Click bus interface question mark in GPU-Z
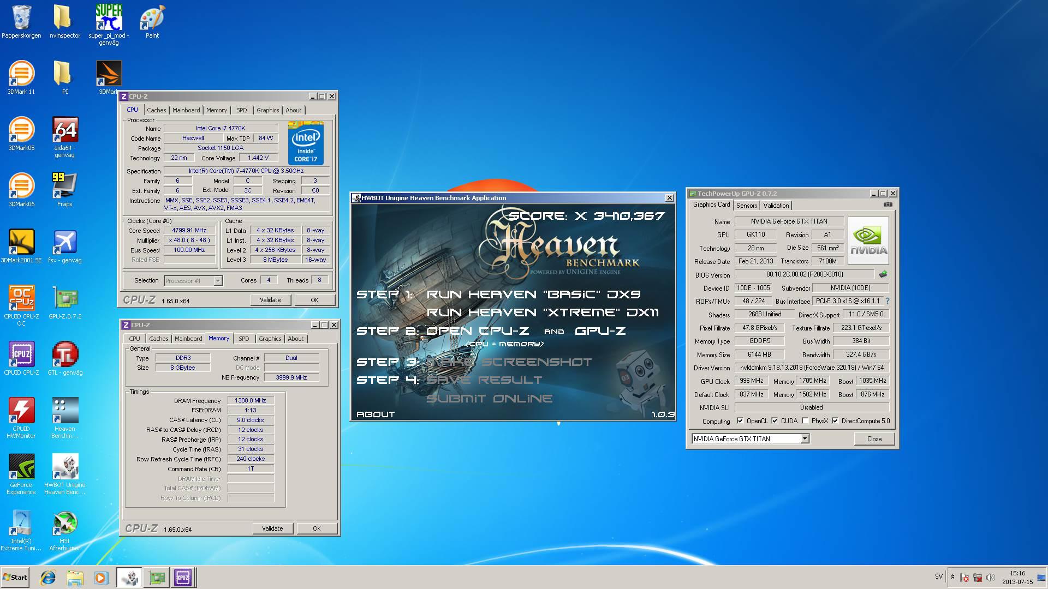The image size is (1048, 589). 887,301
